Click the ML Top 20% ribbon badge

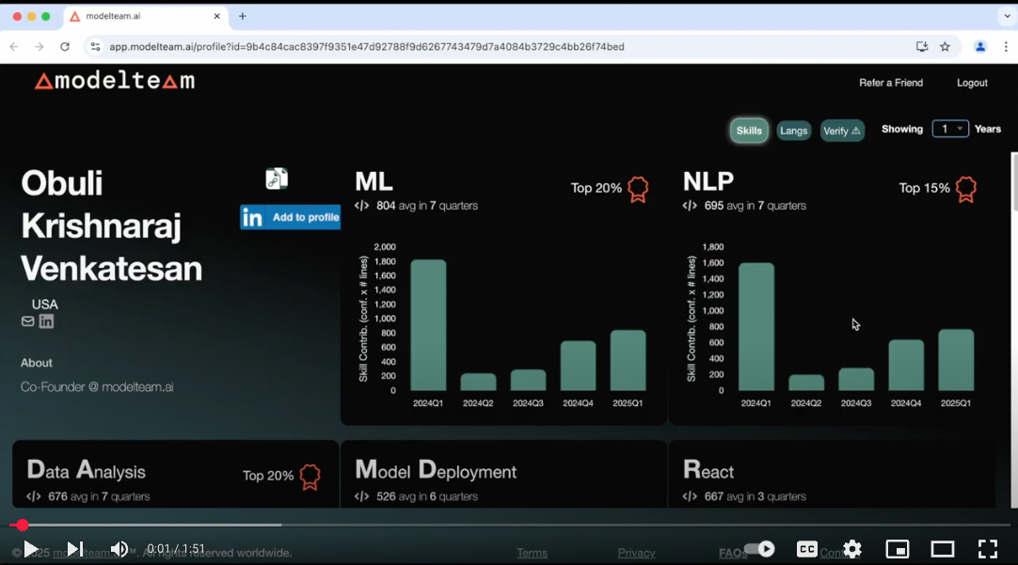tap(638, 189)
